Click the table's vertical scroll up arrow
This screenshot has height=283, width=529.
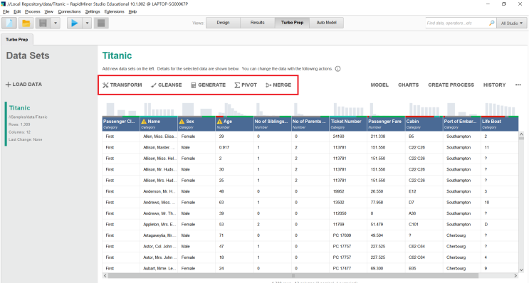[521, 134]
